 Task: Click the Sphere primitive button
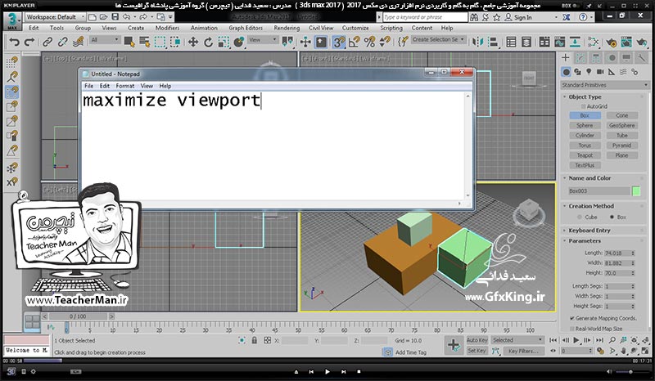(585, 126)
